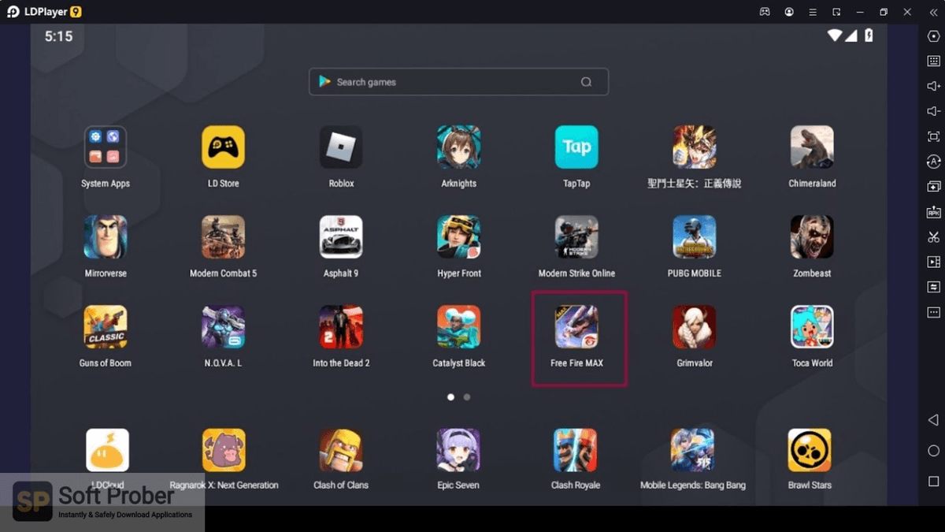Open Mobile Legends: Bang Bang
The width and height of the screenshot is (945, 532).
click(x=693, y=450)
